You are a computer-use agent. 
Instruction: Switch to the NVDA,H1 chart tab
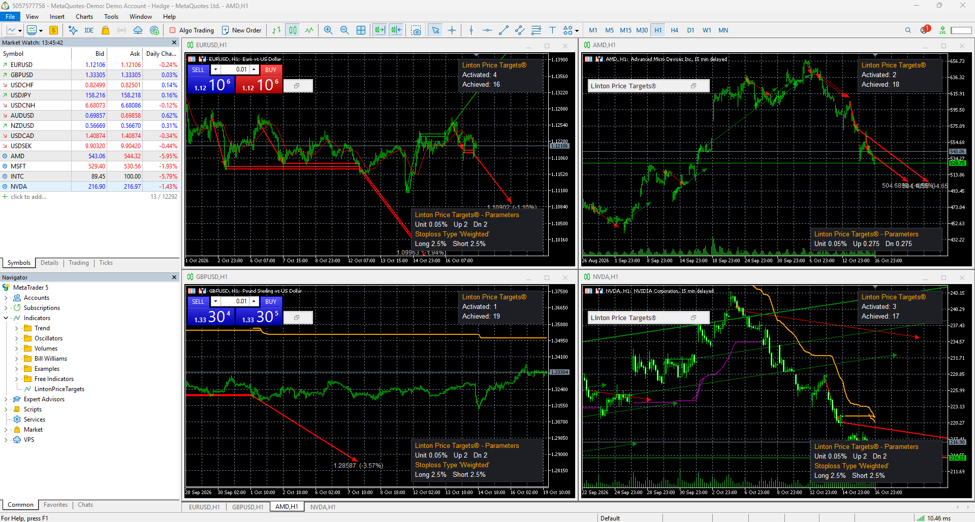[x=323, y=507]
